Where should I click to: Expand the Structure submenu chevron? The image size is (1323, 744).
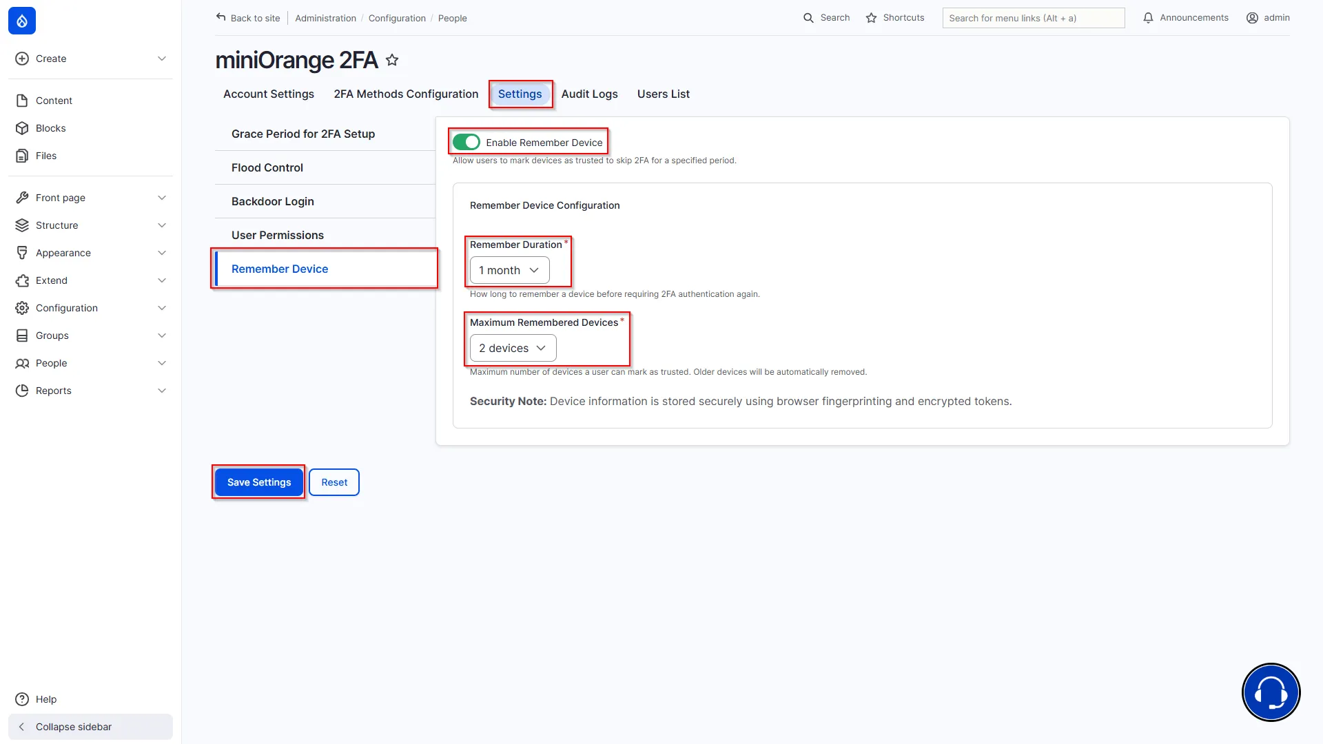162,225
